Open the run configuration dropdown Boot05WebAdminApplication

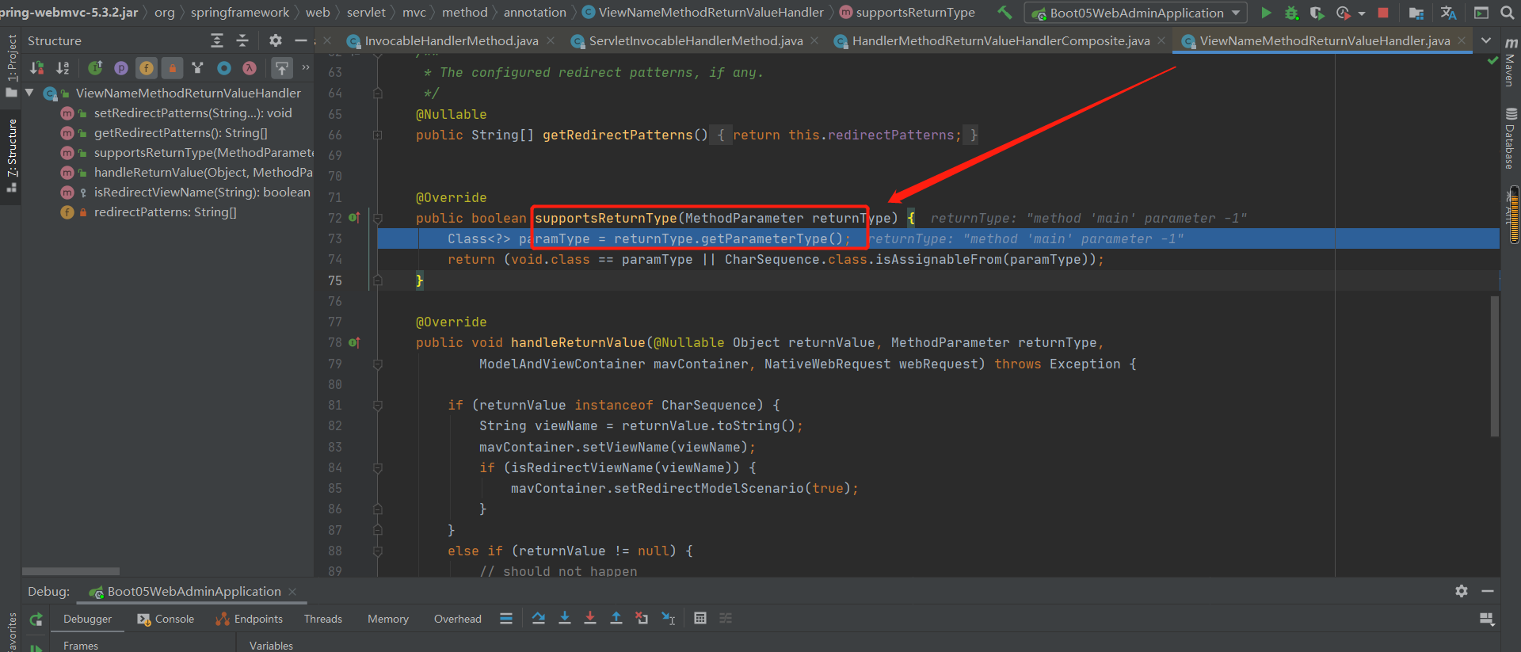[1136, 13]
